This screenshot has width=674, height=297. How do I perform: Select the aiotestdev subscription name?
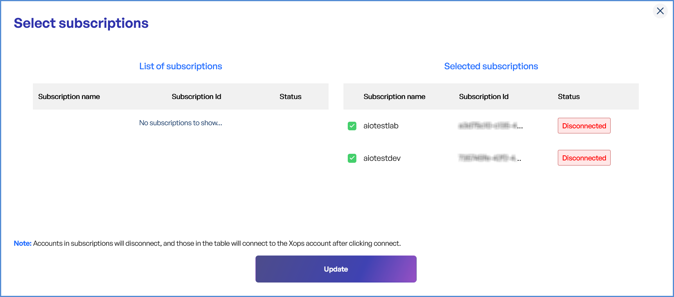point(382,158)
